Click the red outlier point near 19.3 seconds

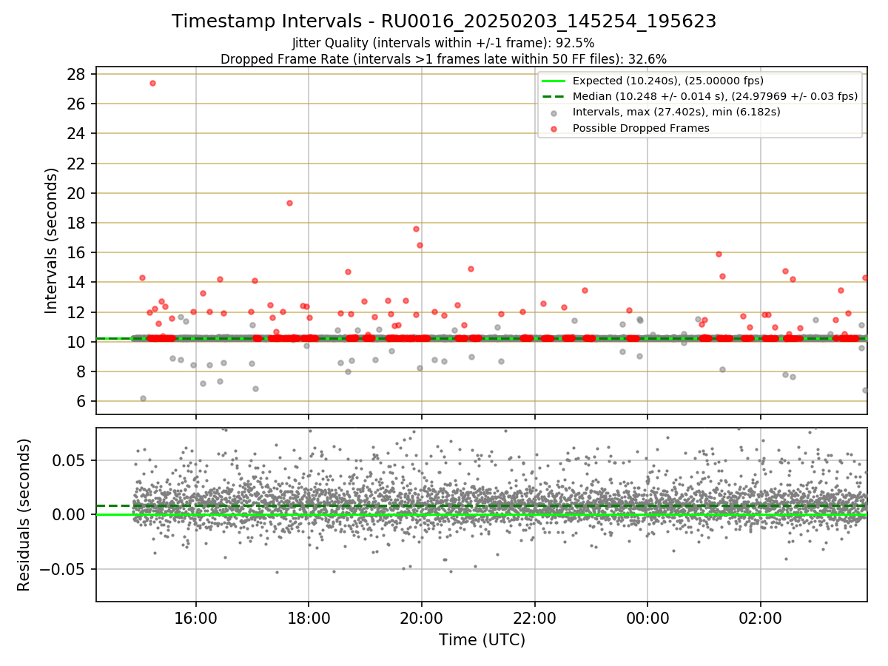click(289, 203)
